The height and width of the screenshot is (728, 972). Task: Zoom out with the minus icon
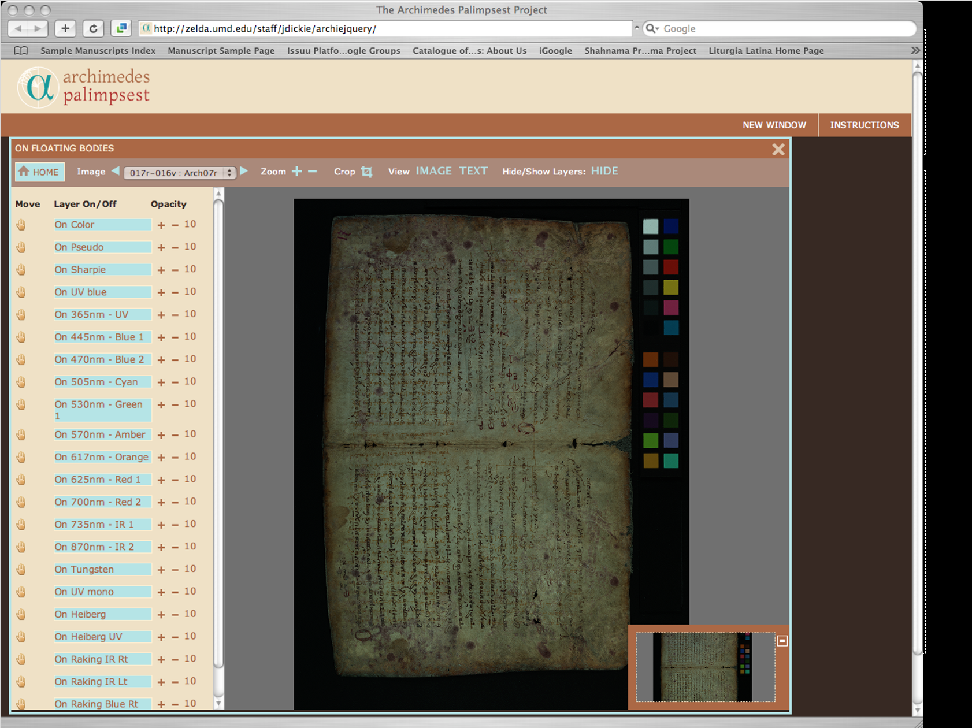[x=313, y=172]
